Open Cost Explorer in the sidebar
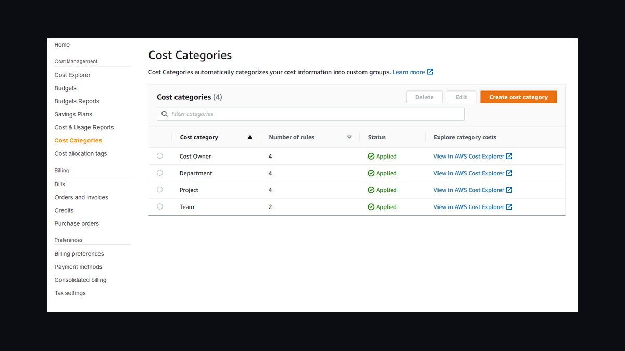The width and height of the screenshot is (625, 351). [x=72, y=75]
